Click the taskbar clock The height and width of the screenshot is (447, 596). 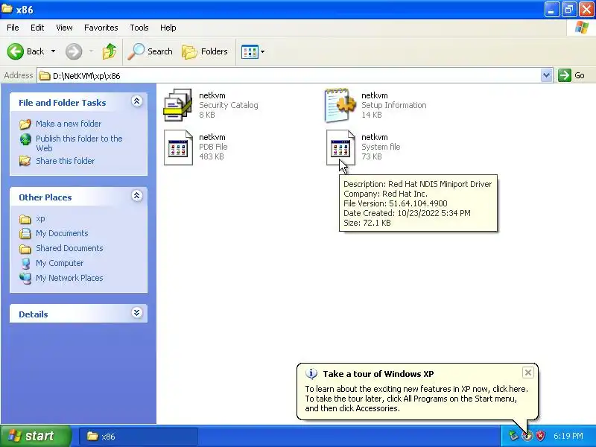pyautogui.click(x=568, y=436)
